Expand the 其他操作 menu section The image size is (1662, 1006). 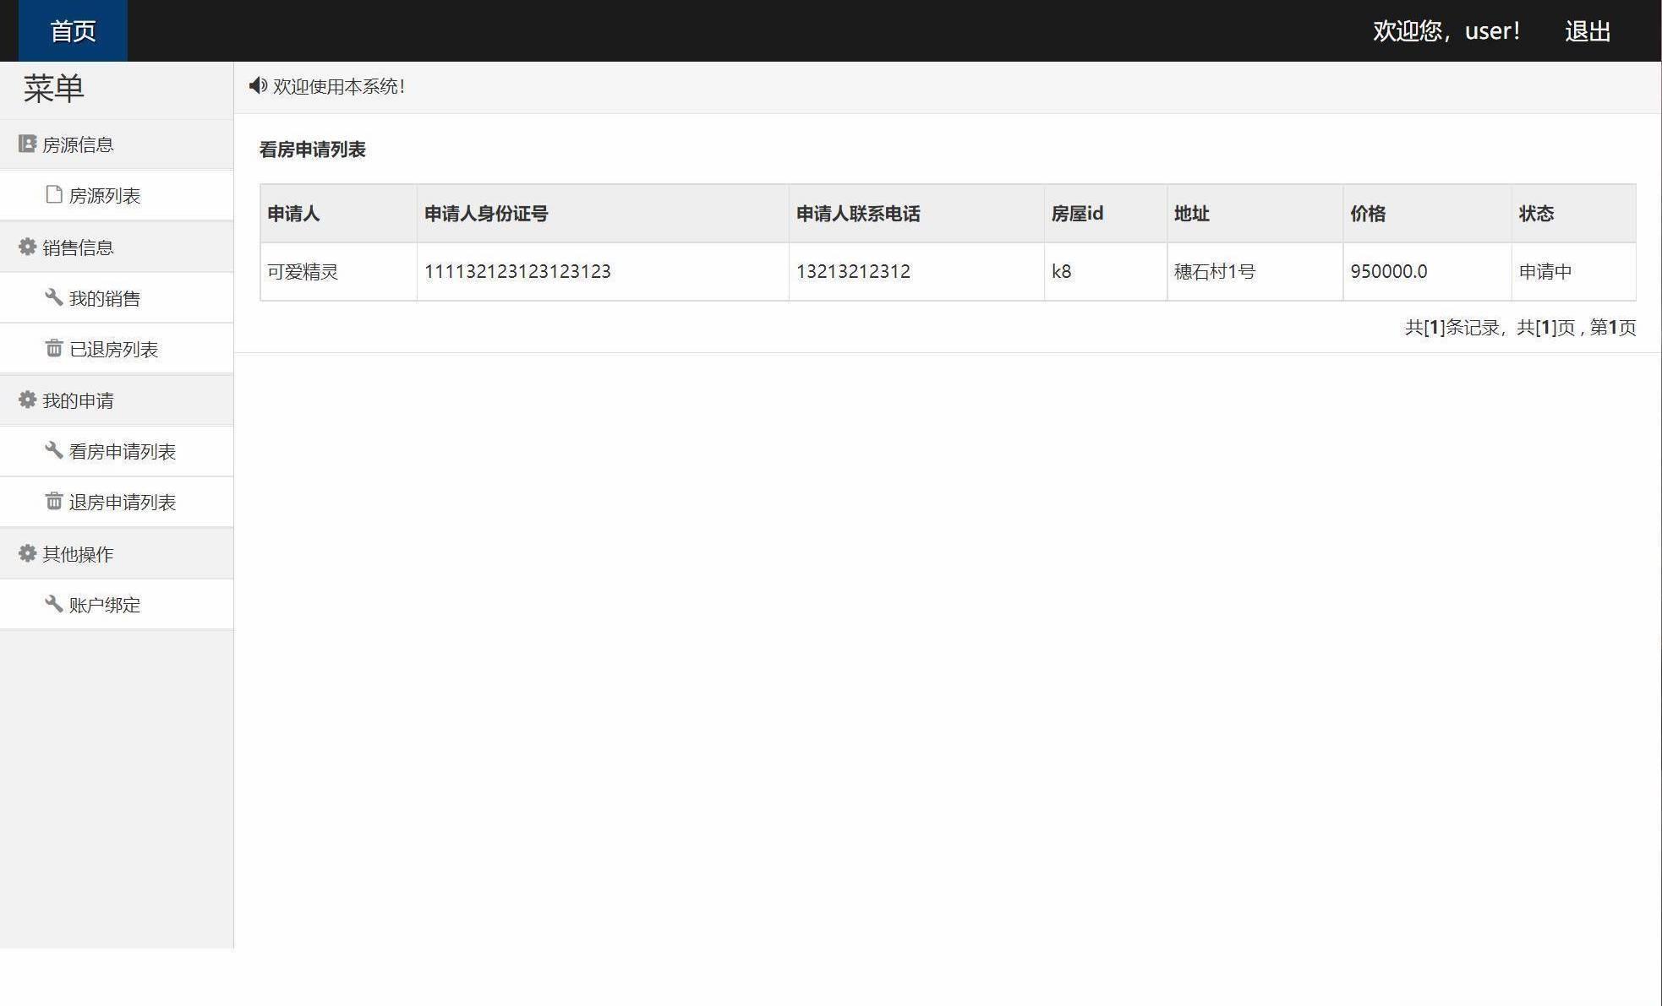pos(117,554)
